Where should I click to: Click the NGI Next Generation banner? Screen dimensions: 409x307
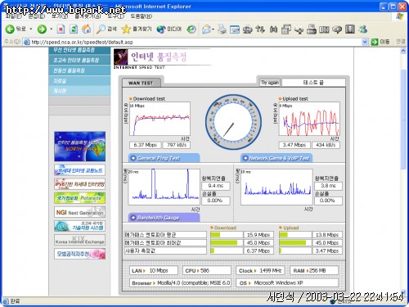[x=79, y=212]
